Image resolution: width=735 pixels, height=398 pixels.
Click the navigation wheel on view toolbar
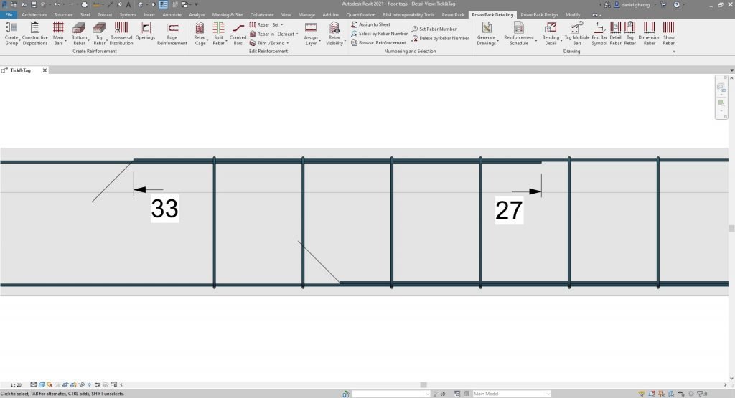coord(721,87)
